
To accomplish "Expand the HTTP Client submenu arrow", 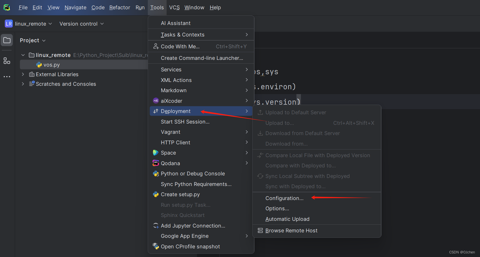I will (x=247, y=142).
